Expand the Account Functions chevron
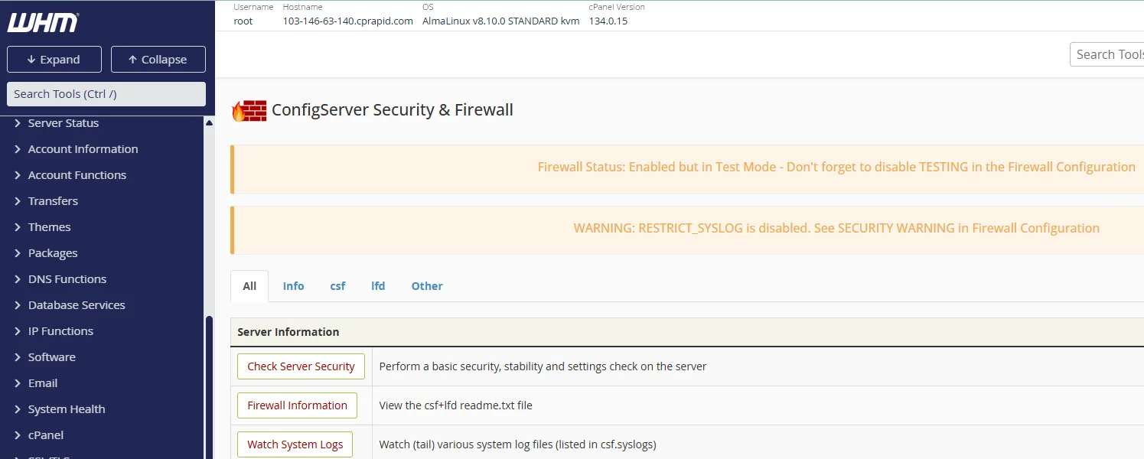Viewport: 1144px width, 459px height. click(18, 175)
